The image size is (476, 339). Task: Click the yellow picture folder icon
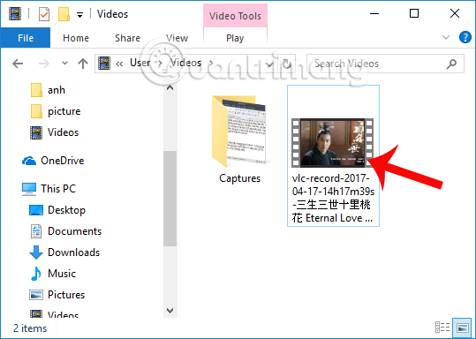pyautogui.click(x=36, y=111)
